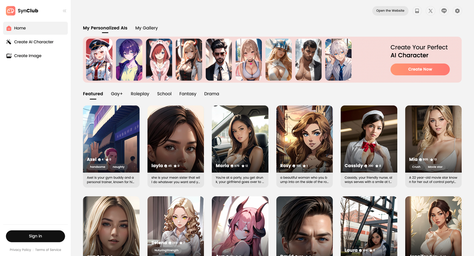Open the LINE social icon
Viewport: 474px width, 256px height.
click(444, 11)
